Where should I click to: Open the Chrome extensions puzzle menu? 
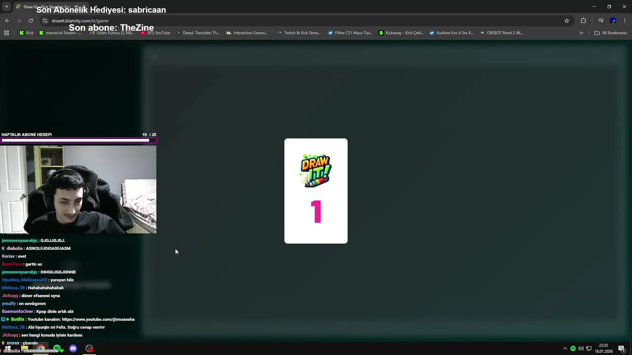pos(584,21)
